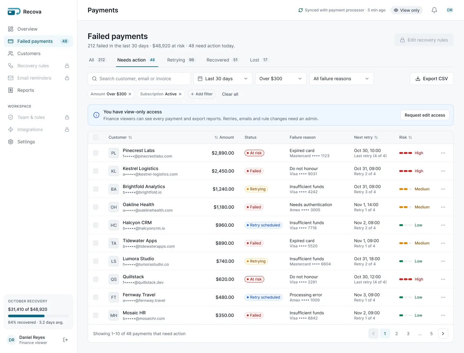Check the Oakline Health row checkbox

tap(96, 207)
